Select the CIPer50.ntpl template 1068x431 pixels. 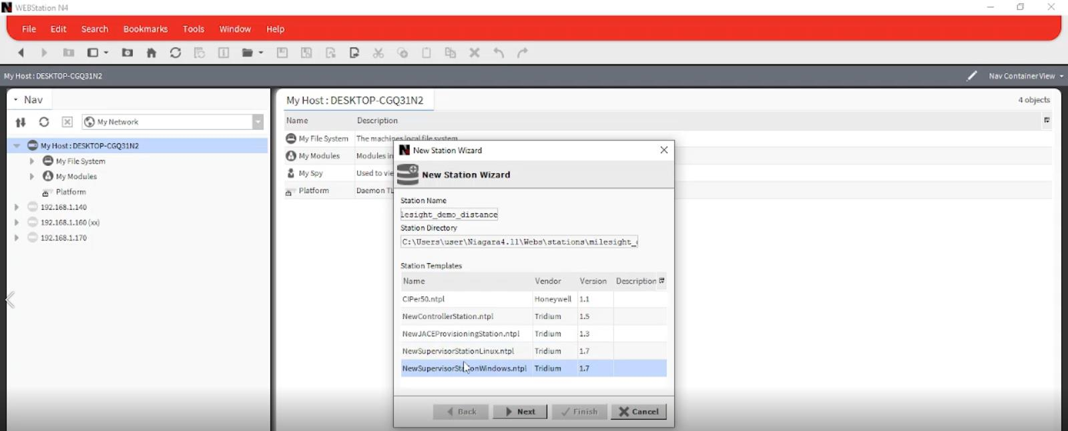(534, 299)
